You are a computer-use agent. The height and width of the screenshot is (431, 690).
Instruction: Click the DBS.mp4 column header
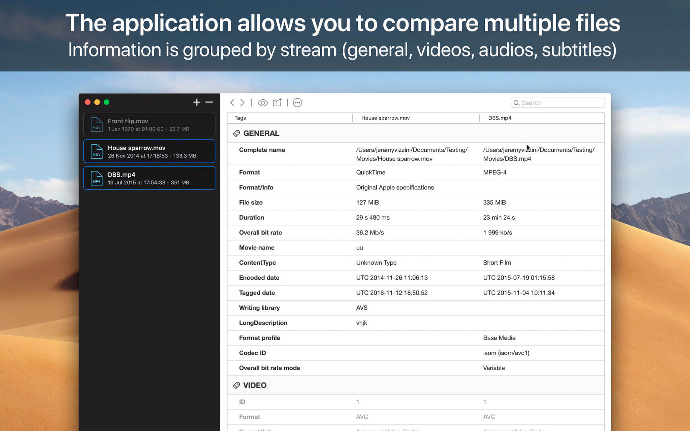(x=499, y=118)
